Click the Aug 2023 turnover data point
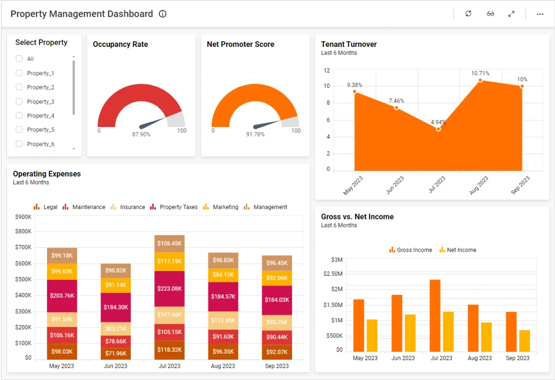This screenshot has height=380, width=555. (480, 80)
